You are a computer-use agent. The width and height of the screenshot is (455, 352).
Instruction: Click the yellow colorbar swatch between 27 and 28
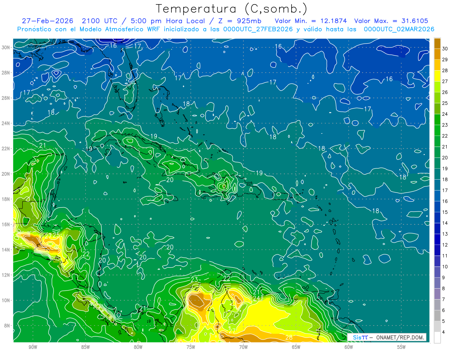(x=438, y=76)
